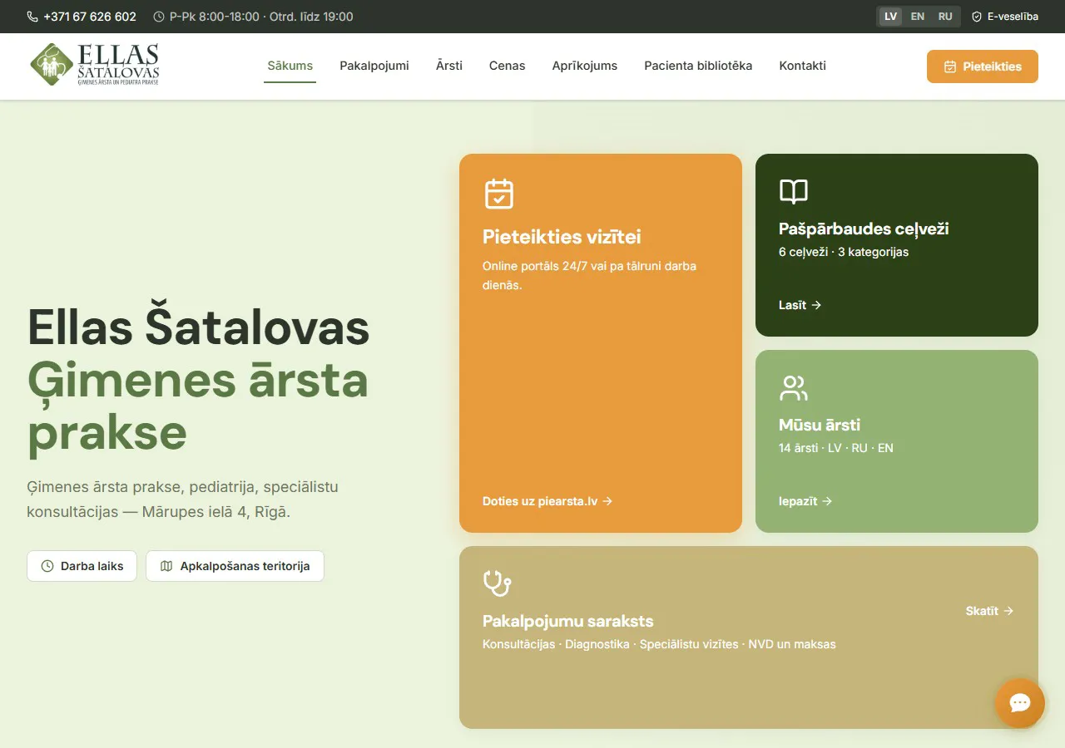This screenshot has width=1065, height=748.
Task: Open the orange chat bubble widget
Action: pos(1020,703)
